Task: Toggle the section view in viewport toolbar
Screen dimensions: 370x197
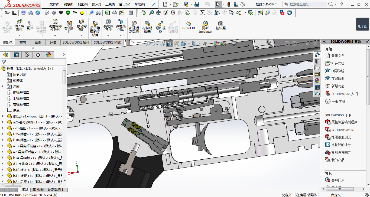Action: tap(170, 44)
